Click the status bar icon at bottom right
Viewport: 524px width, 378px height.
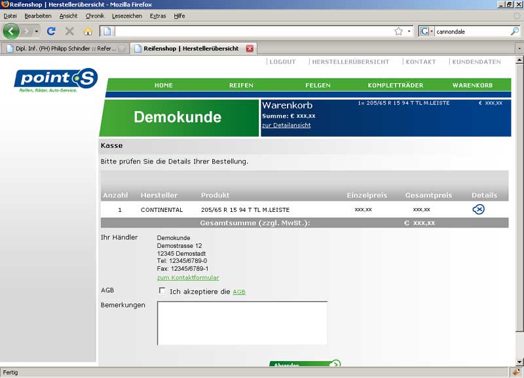tap(515, 372)
